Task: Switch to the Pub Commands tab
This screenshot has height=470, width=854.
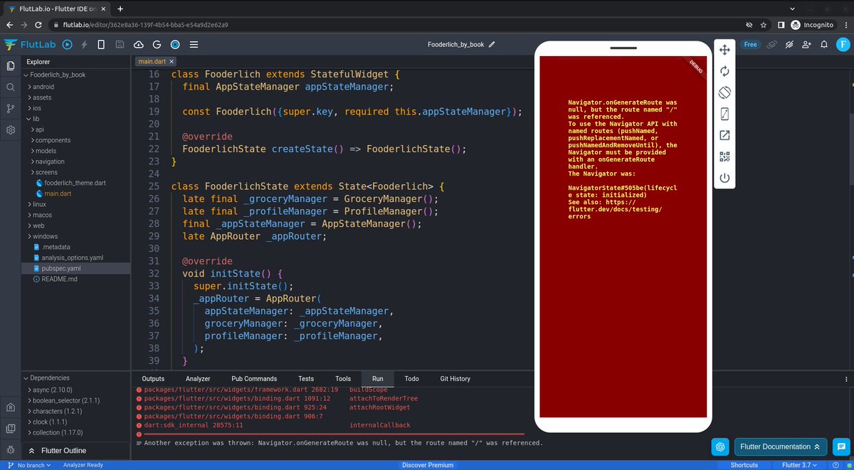Action: click(254, 379)
